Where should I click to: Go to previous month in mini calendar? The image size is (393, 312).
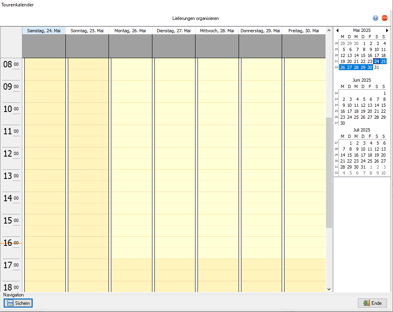338,31
